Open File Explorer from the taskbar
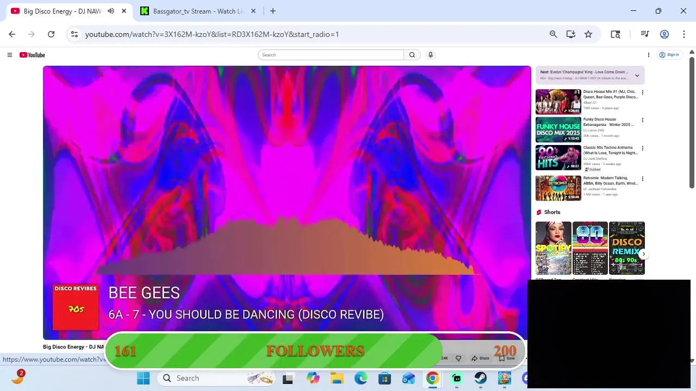 [337, 378]
